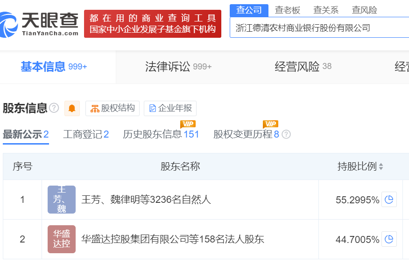Viewport: 409px width, 263px height.
Task: Open 王芳、魏律明等3236名自然人 shareholder link
Action: tap(146, 200)
